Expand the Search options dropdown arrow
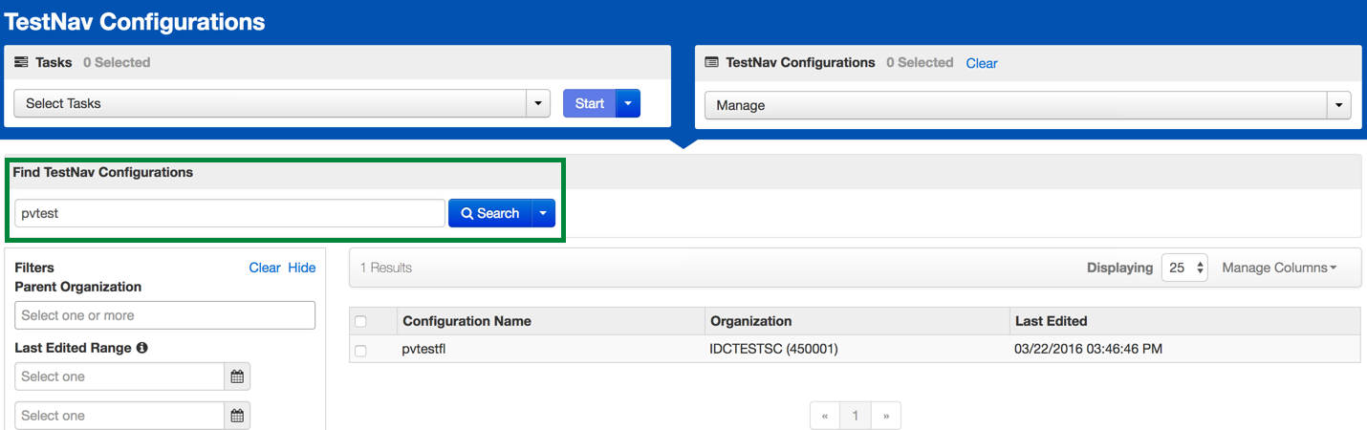Screen dimensions: 1367x430 pos(543,213)
